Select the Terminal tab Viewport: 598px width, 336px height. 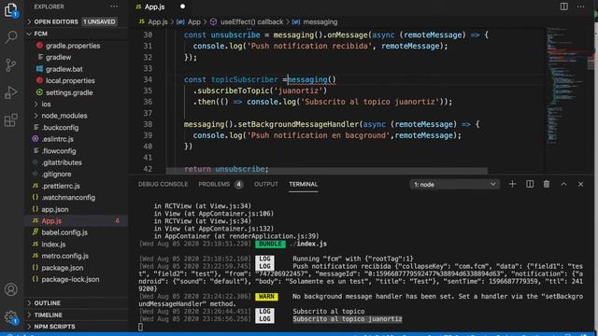303,185
